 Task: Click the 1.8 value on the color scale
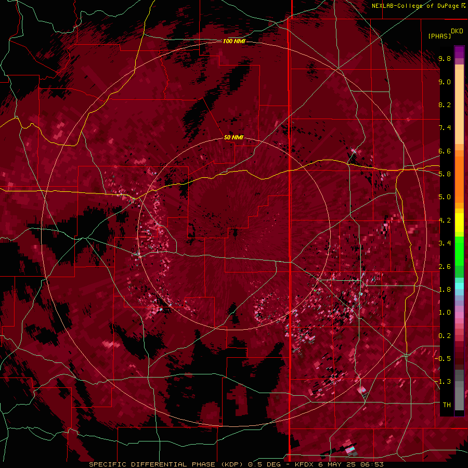(445, 290)
